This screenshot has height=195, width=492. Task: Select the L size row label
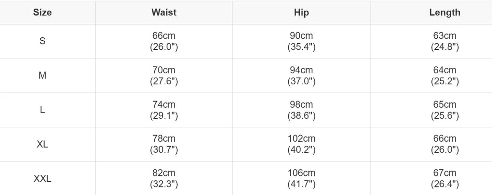point(42,110)
